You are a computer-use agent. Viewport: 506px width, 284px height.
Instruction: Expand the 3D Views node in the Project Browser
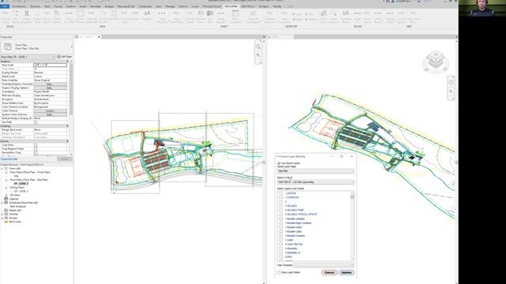pos(6,195)
